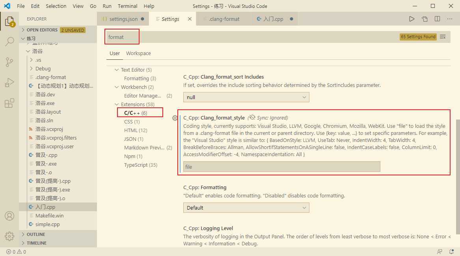This screenshot has width=460, height=256.
Task: Collapse the 洛谷 folder
Action: pos(58,51)
